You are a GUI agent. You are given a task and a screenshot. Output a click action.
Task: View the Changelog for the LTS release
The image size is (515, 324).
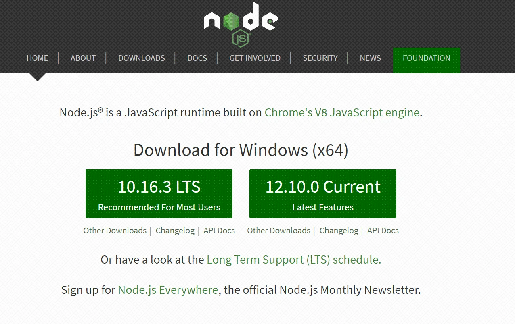[x=175, y=231]
